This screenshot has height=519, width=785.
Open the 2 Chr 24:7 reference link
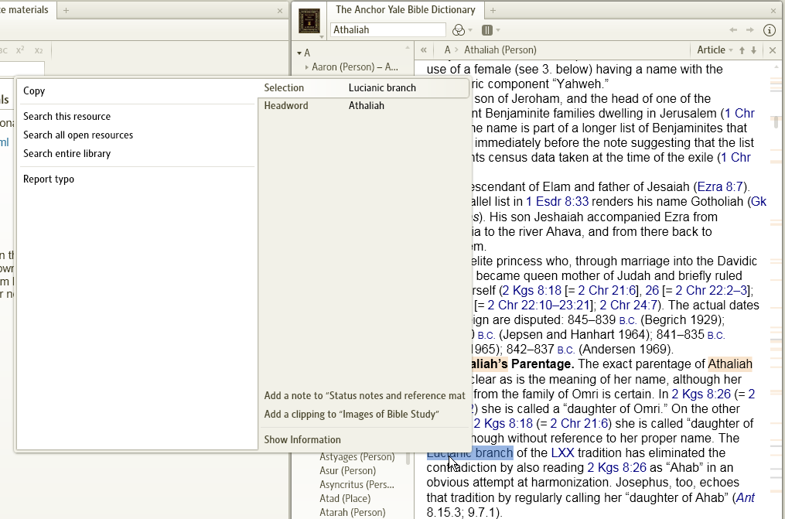tap(630, 306)
